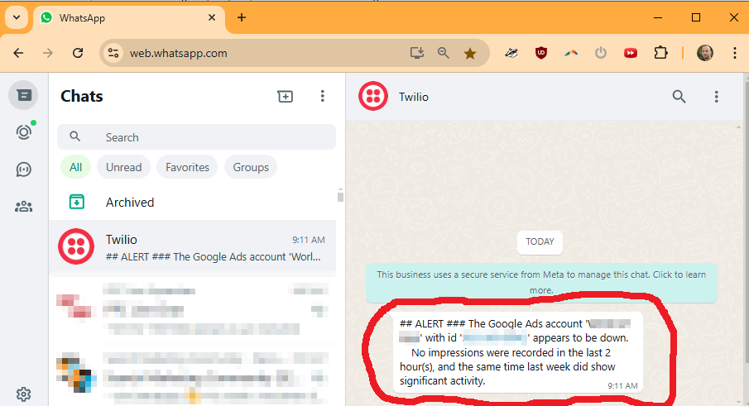Open the Status updates icon
Viewport: 749px width, 406px height.
[x=23, y=132]
